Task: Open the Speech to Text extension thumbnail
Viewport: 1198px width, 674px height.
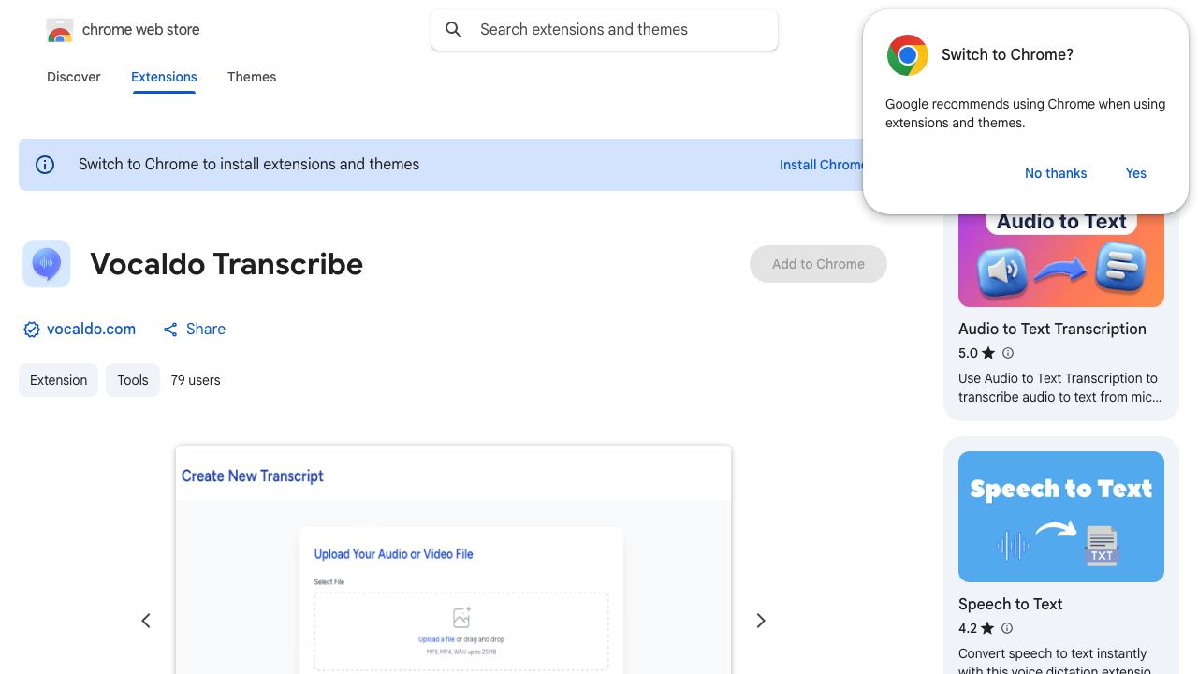Action: coord(1061,517)
